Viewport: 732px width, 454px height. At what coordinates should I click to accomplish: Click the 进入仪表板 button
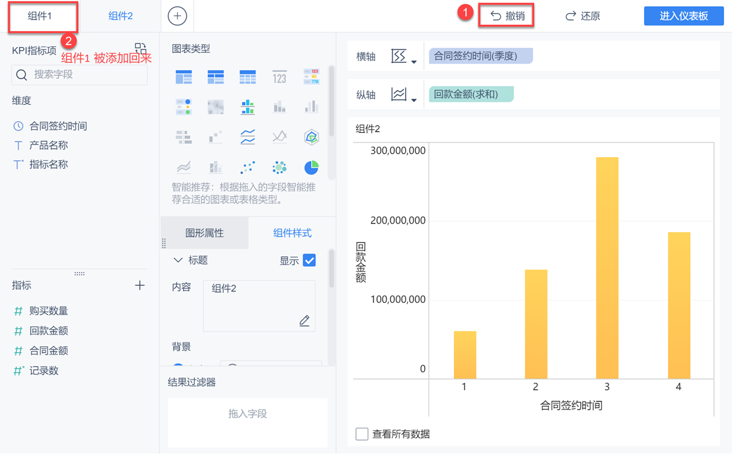tap(684, 16)
